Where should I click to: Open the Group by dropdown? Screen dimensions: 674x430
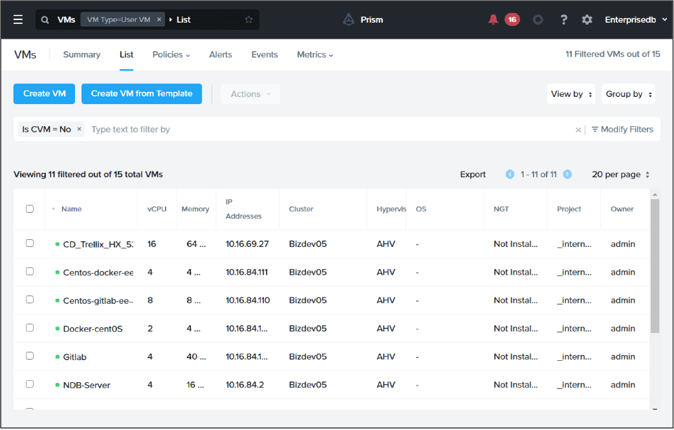tap(628, 94)
